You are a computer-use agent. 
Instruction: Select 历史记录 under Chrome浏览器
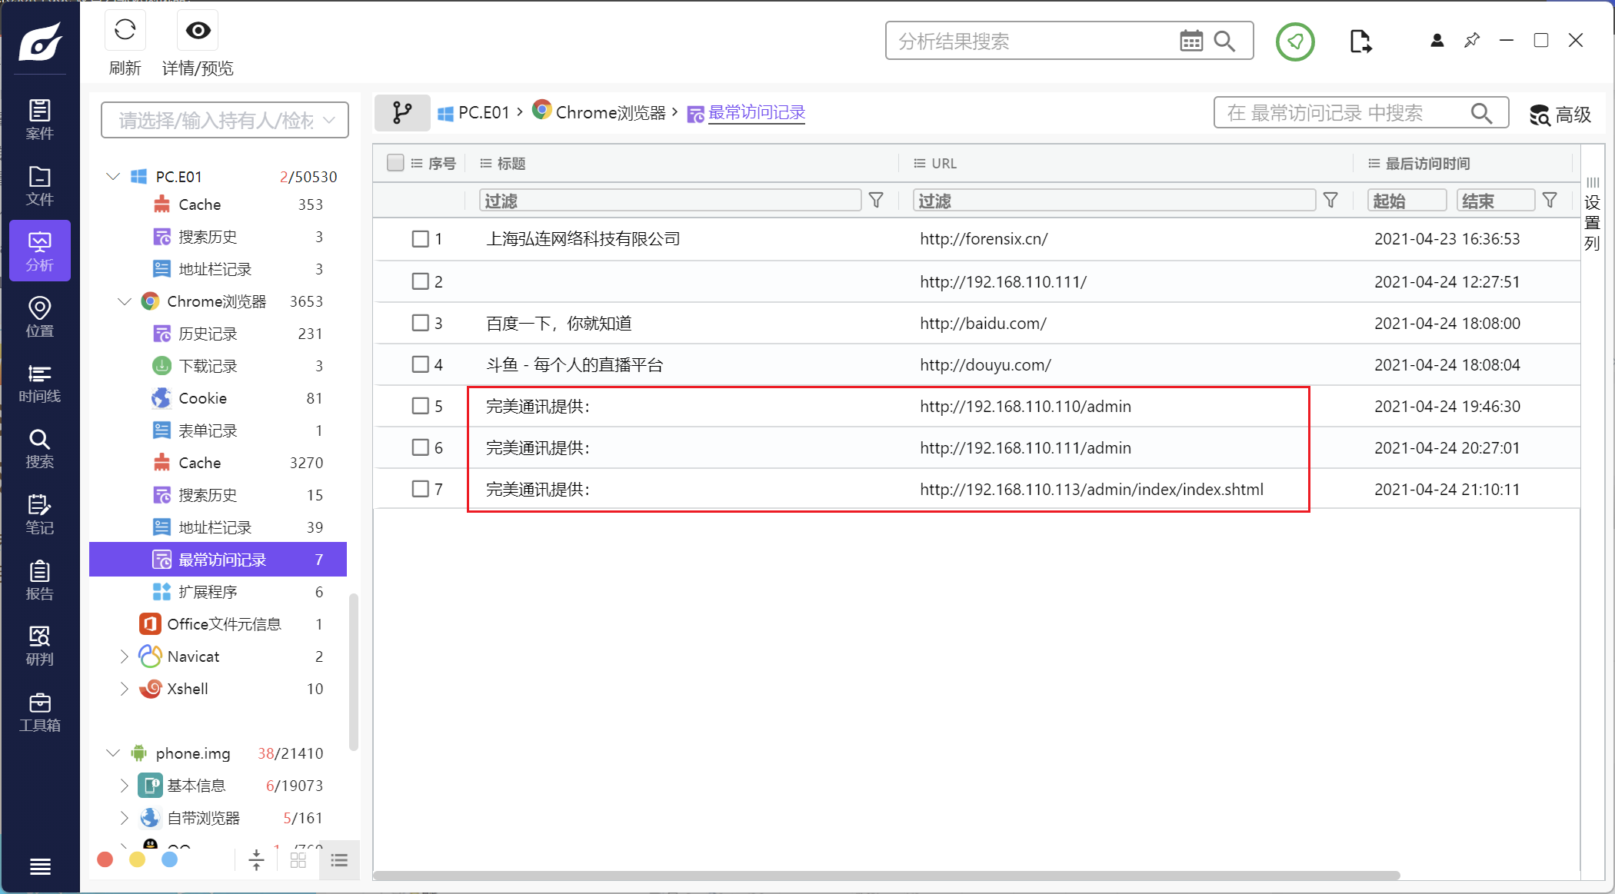(x=208, y=334)
